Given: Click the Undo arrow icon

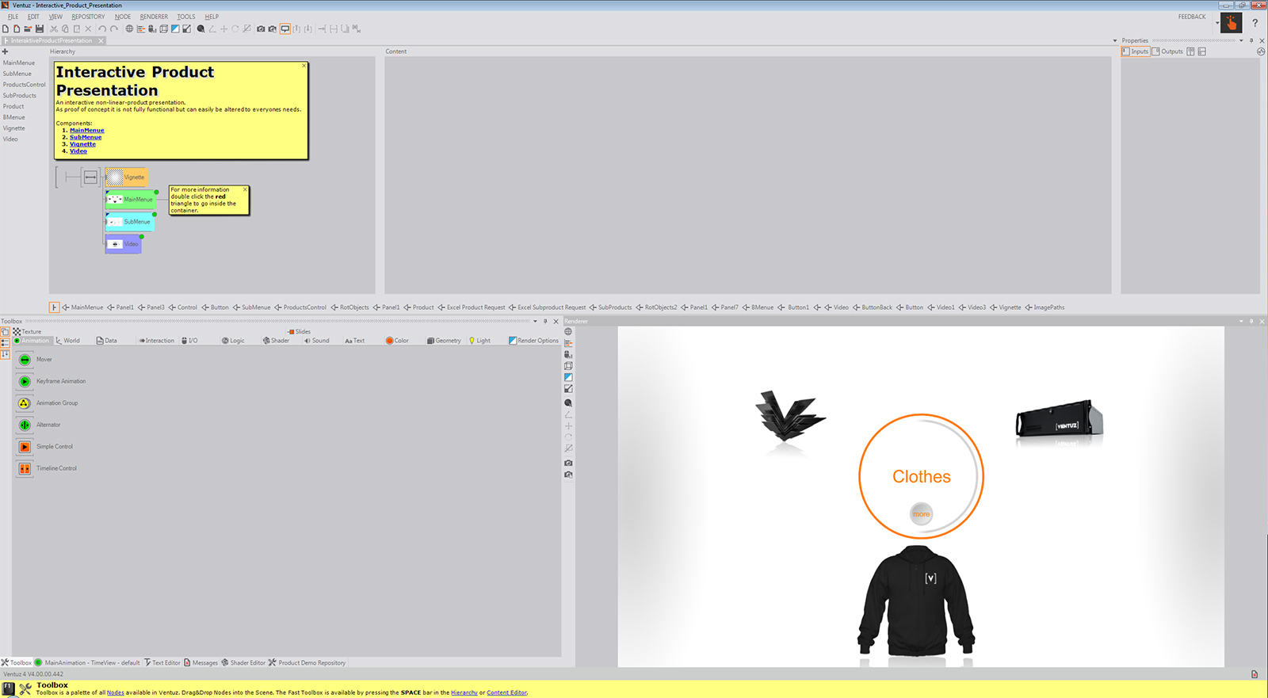Looking at the screenshot, I should click(x=102, y=29).
